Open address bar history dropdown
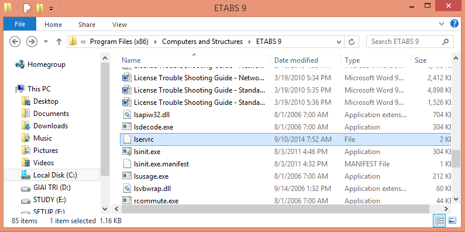The height and width of the screenshot is (232, 465). [339, 42]
